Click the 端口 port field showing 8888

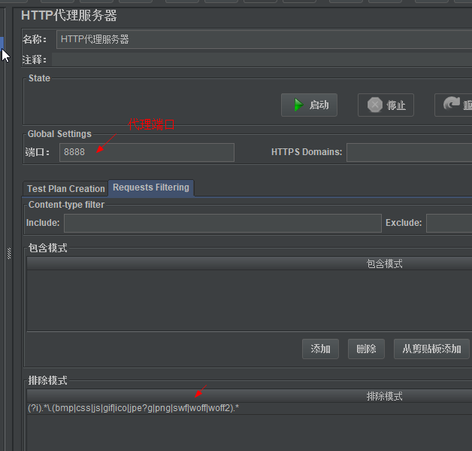[147, 152]
